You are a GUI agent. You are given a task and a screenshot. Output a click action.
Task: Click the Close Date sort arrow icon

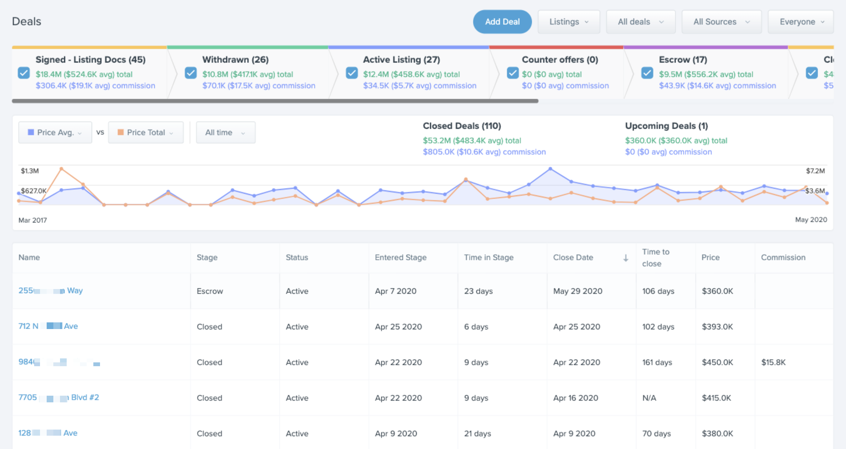[x=626, y=258]
